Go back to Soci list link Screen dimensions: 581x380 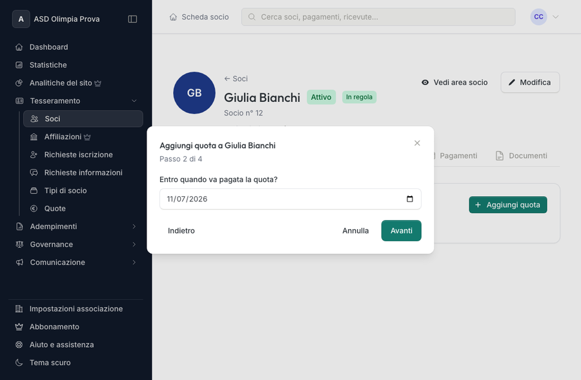[x=236, y=79]
